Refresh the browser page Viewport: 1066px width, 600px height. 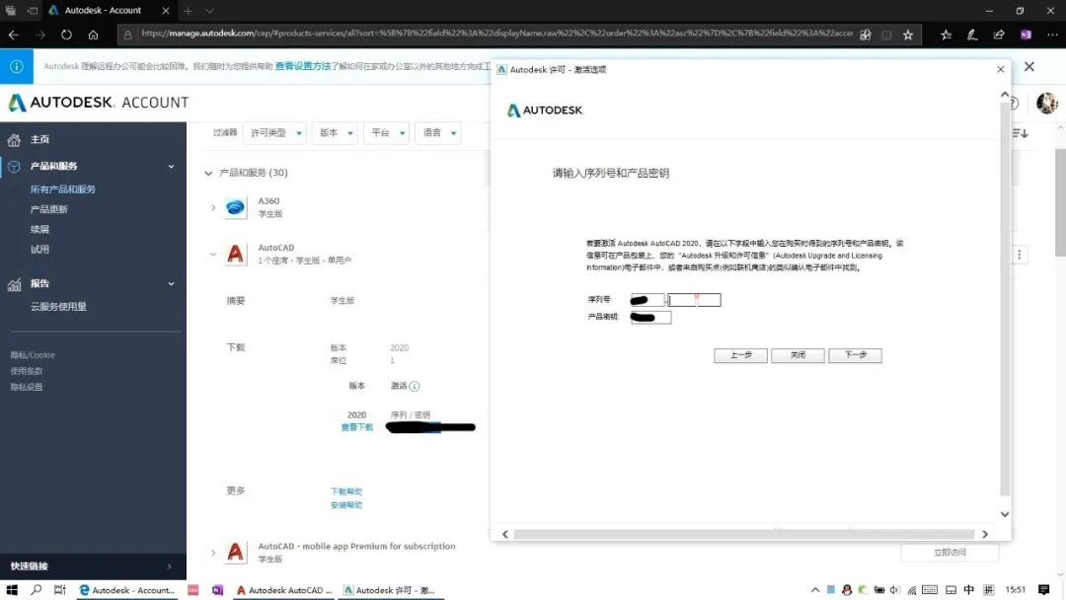pos(66,35)
